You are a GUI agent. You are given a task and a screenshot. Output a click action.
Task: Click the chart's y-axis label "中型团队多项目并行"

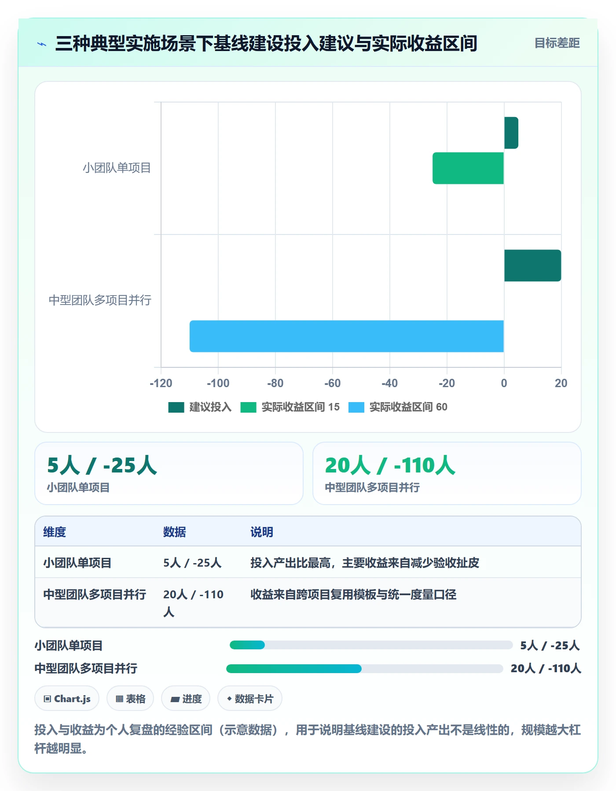[x=100, y=300]
